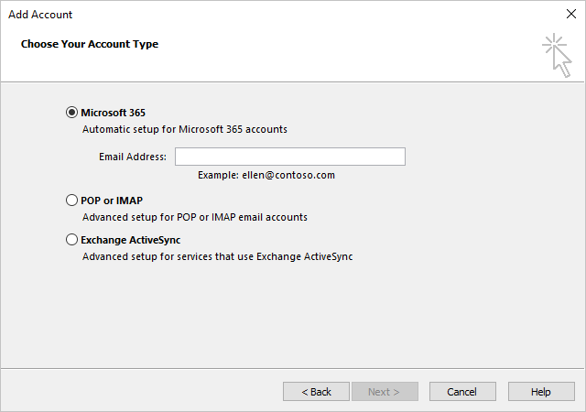The width and height of the screenshot is (586, 412).
Task: Select the Microsoft 365 radio button
Action: coord(71,113)
